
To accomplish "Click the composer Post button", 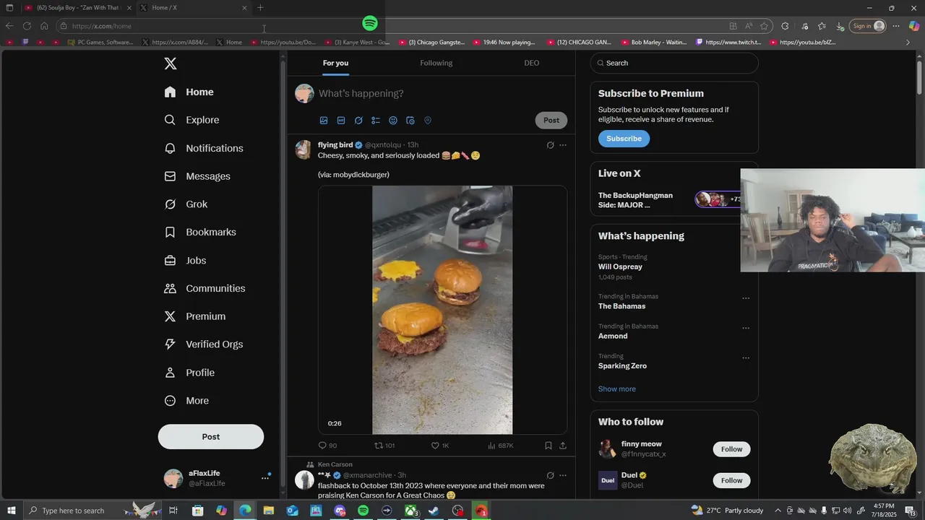I will tap(551, 121).
